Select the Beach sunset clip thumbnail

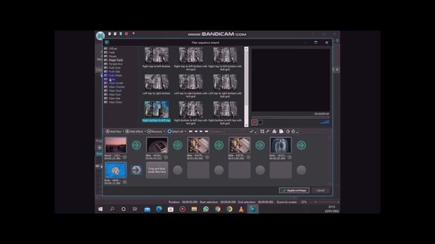coord(116,145)
